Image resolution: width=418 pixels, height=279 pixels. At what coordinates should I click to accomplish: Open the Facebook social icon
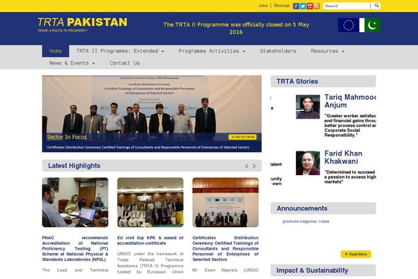(295, 6)
